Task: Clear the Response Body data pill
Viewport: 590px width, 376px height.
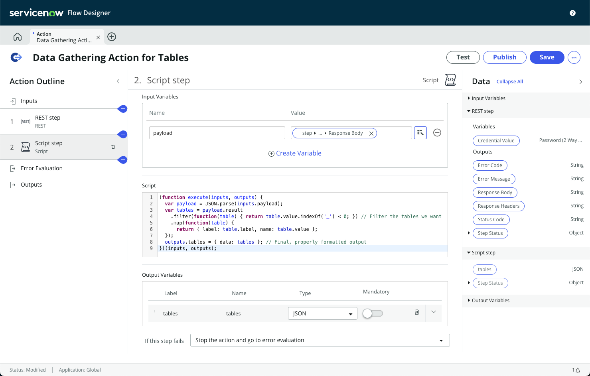Action: (371, 134)
